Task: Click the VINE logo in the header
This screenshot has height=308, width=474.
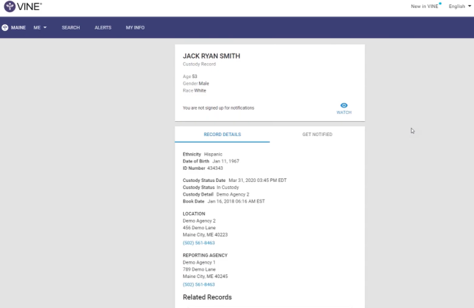Action: click(x=23, y=7)
